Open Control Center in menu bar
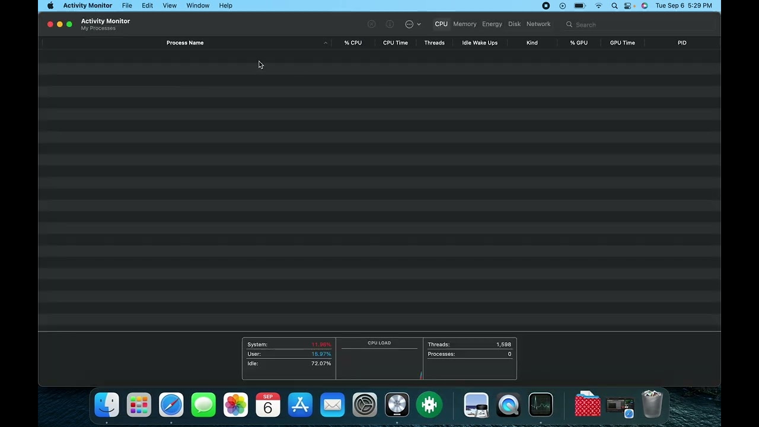759x427 pixels. 628,5
